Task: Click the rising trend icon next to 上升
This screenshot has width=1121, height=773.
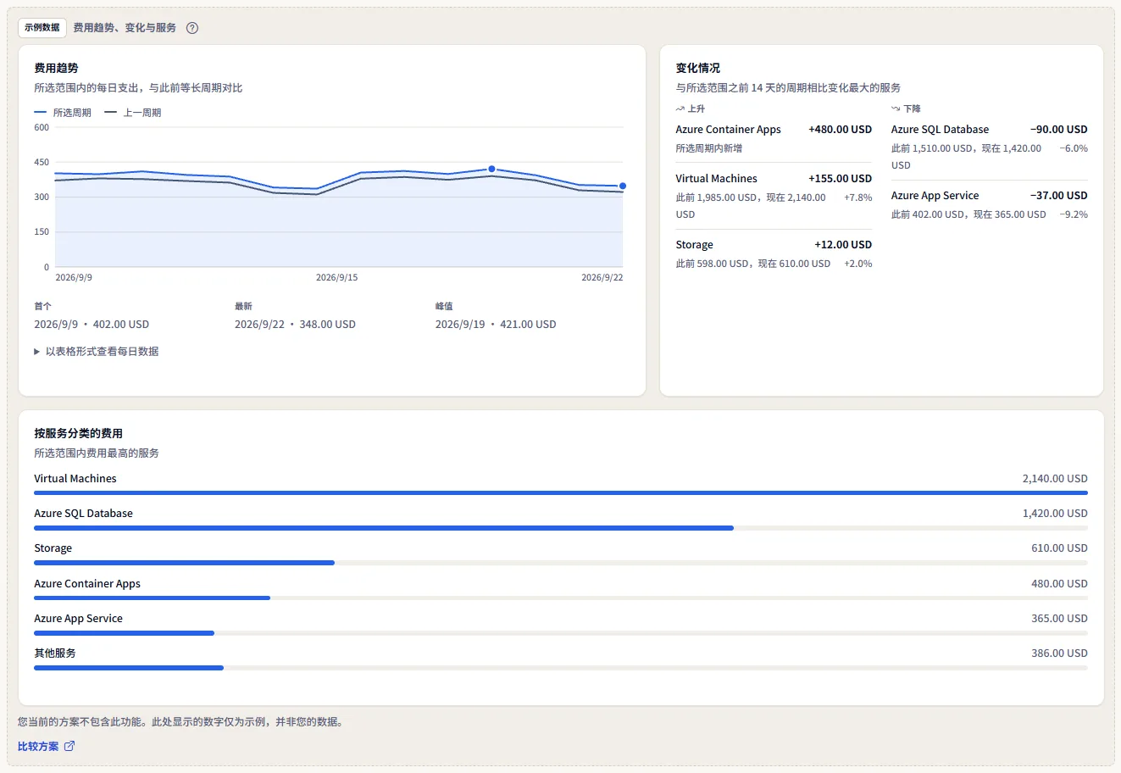Action: tap(680, 108)
